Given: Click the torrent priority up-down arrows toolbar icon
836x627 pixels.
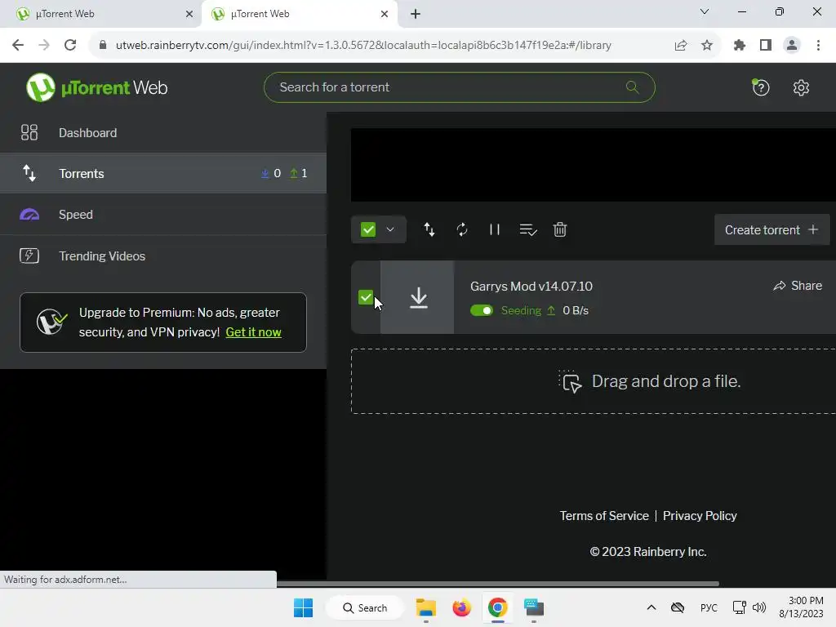Looking at the screenshot, I should (x=429, y=229).
